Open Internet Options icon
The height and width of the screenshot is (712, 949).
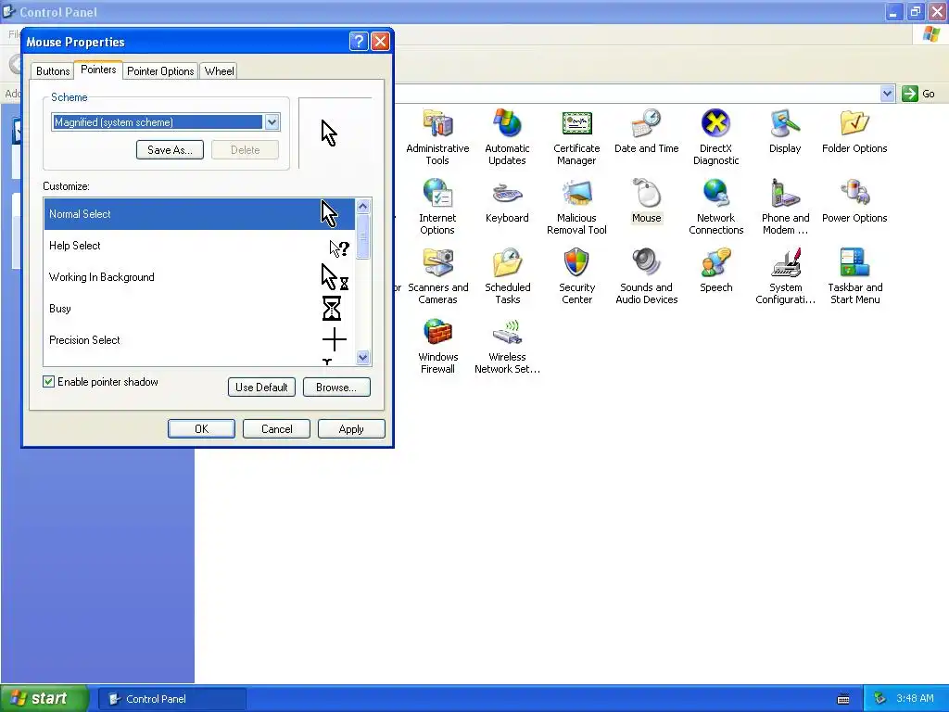tap(437, 207)
